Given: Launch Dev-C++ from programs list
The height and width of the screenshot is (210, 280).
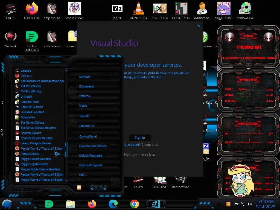Looking at the screenshot, I should 27,76.
